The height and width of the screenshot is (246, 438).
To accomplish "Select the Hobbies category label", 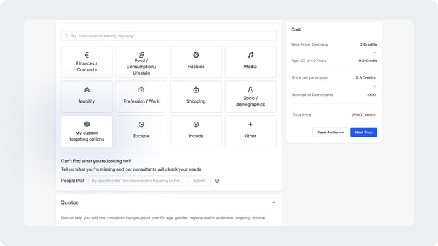I will click(x=196, y=67).
